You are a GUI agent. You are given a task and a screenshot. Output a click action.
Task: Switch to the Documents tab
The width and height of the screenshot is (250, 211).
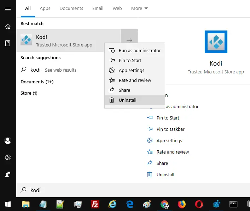pos(71,8)
